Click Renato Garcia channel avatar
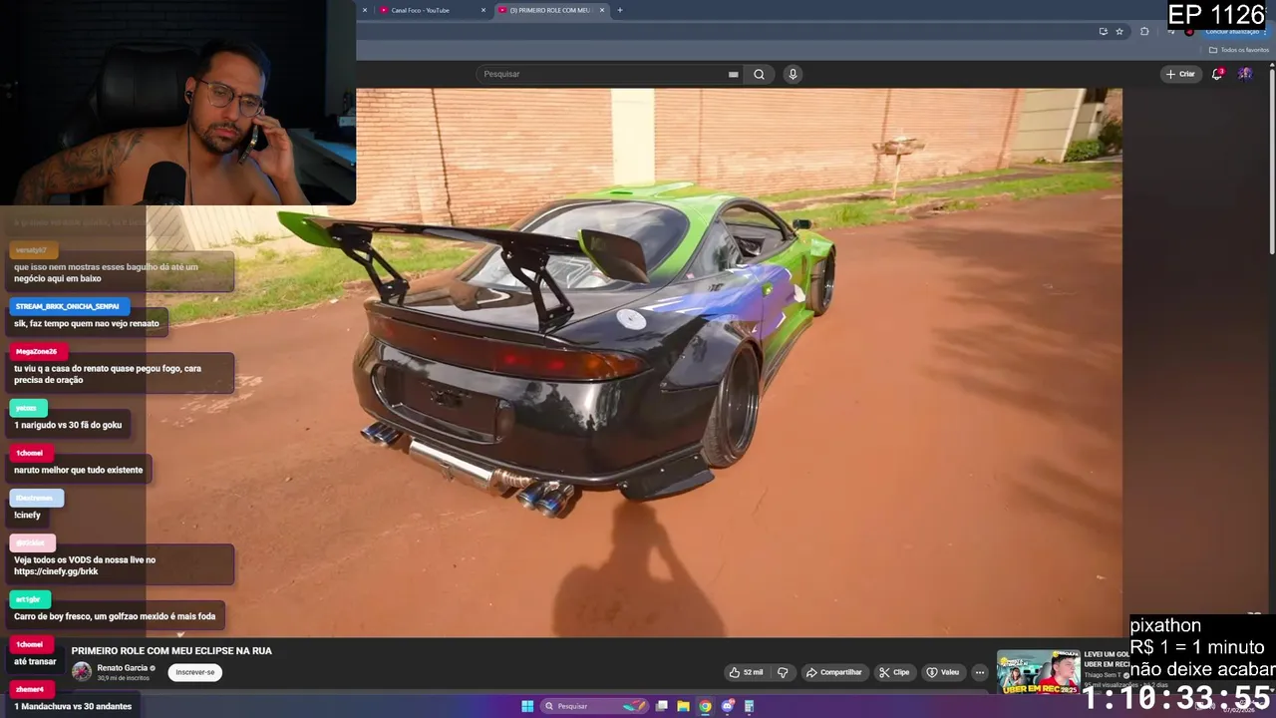Image resolution: width=1276 pixels, height=718 pixels. 82,672
